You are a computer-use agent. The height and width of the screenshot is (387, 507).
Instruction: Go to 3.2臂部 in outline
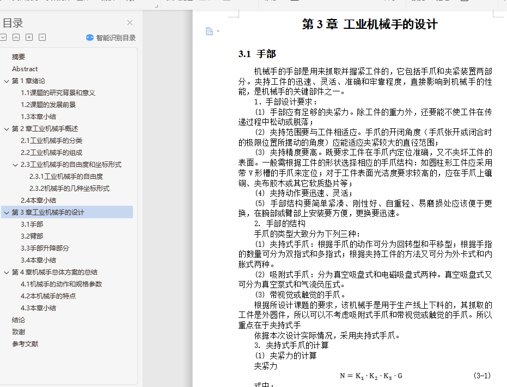click(32, 236)
